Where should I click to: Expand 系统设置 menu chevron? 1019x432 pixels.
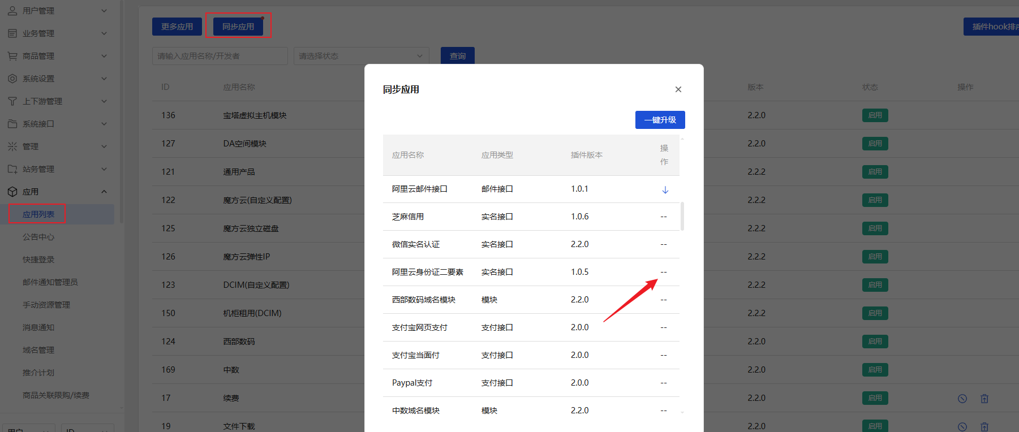(104, 79)
